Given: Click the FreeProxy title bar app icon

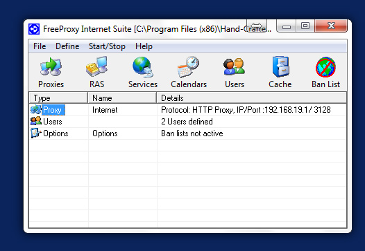Looking at the screenshot, I should (x=34, y=29).
